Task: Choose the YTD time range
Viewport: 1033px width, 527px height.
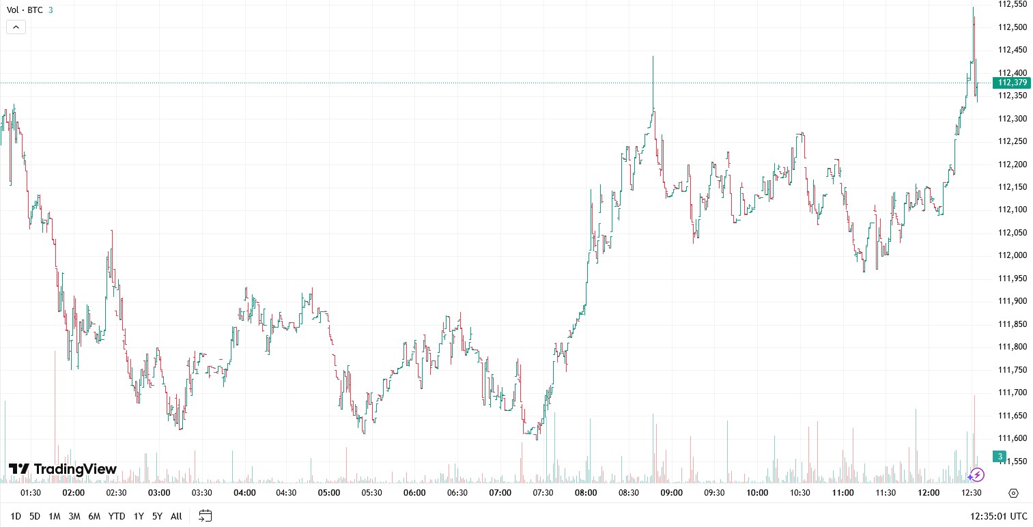Action: click(x=117, y=516)
